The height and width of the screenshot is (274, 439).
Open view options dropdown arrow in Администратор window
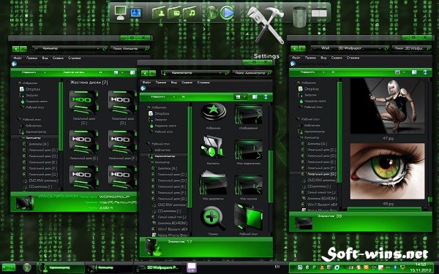pyautogui.click(x=244, y=96)
